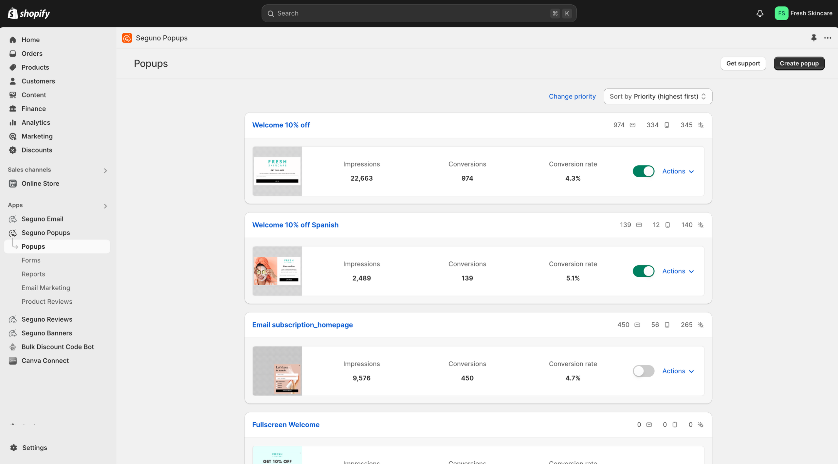Open the three-dots more options menu
This screenshot has width=838, height=464.
coord(828,38)
